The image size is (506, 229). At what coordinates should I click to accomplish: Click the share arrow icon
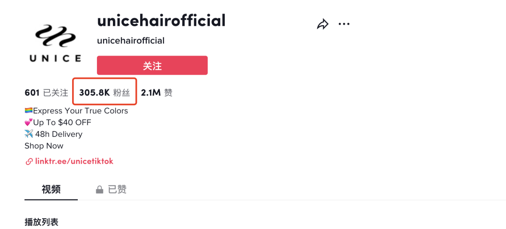click(322, 24)
